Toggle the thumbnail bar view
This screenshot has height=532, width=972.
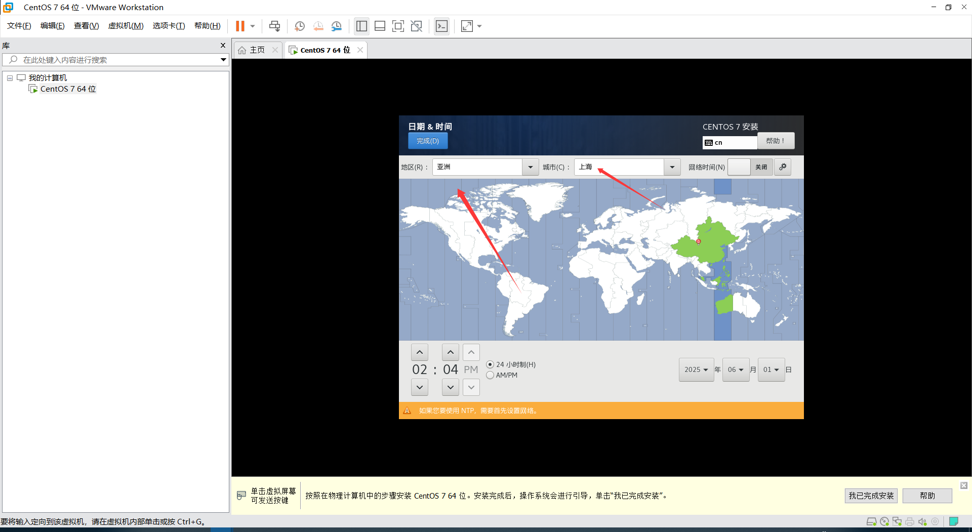(x=380, y=26)
